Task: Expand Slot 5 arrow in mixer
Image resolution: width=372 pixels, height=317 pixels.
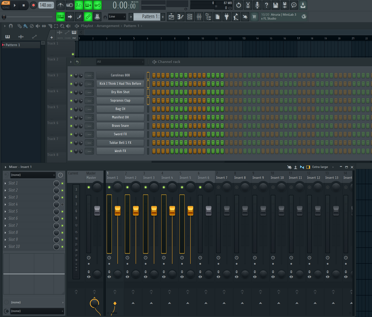Action: click(x=5, y=211)
